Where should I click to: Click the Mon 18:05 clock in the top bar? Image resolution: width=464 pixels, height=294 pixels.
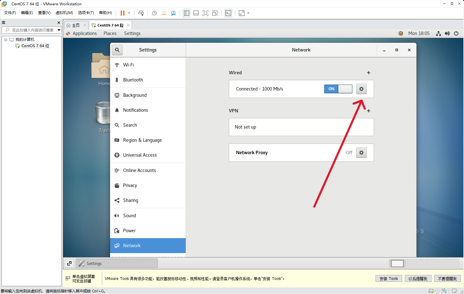click(x=419, y=33)
